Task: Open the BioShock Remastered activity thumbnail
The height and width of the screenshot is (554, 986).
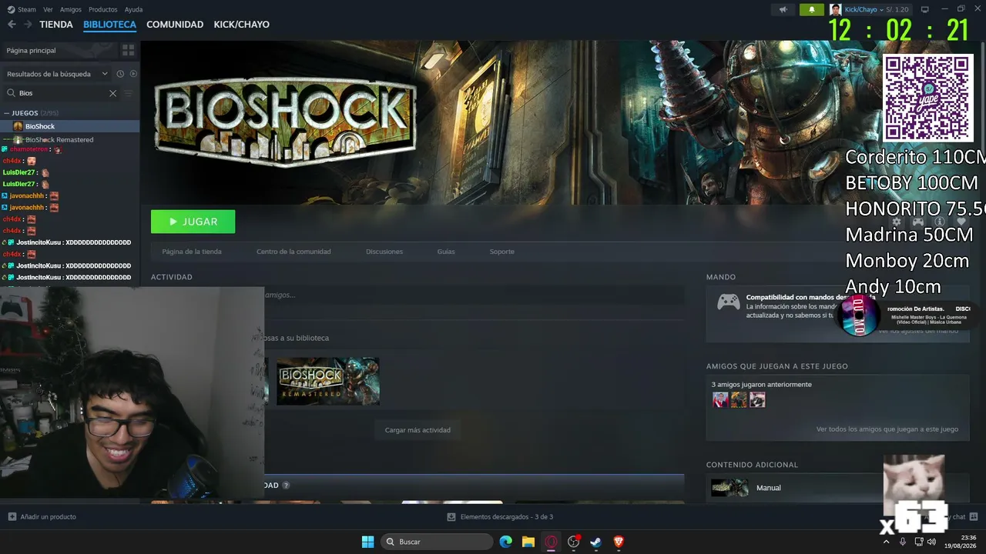Action: [x=328, y=381]
